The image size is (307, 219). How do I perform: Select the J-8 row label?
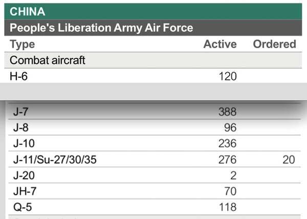pyautogui.click(x=21, y=127)
